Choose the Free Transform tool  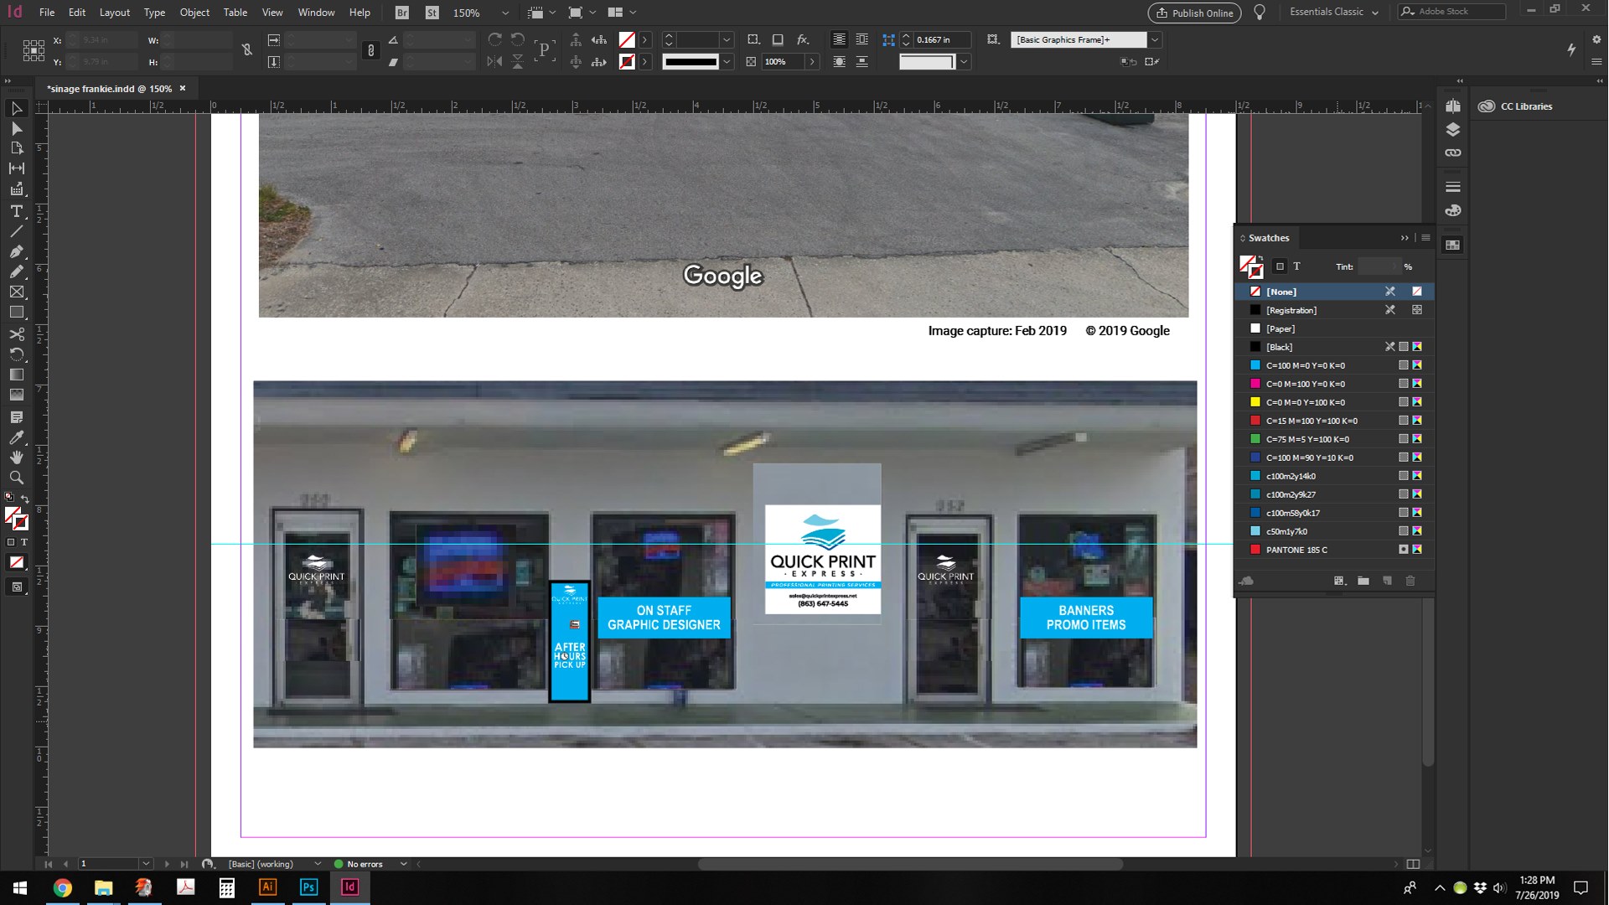pos(16,354)
